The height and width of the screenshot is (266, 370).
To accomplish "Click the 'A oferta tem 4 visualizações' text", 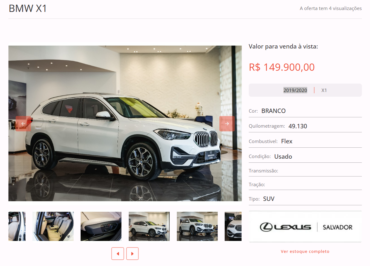I will (x=331, y=8).
